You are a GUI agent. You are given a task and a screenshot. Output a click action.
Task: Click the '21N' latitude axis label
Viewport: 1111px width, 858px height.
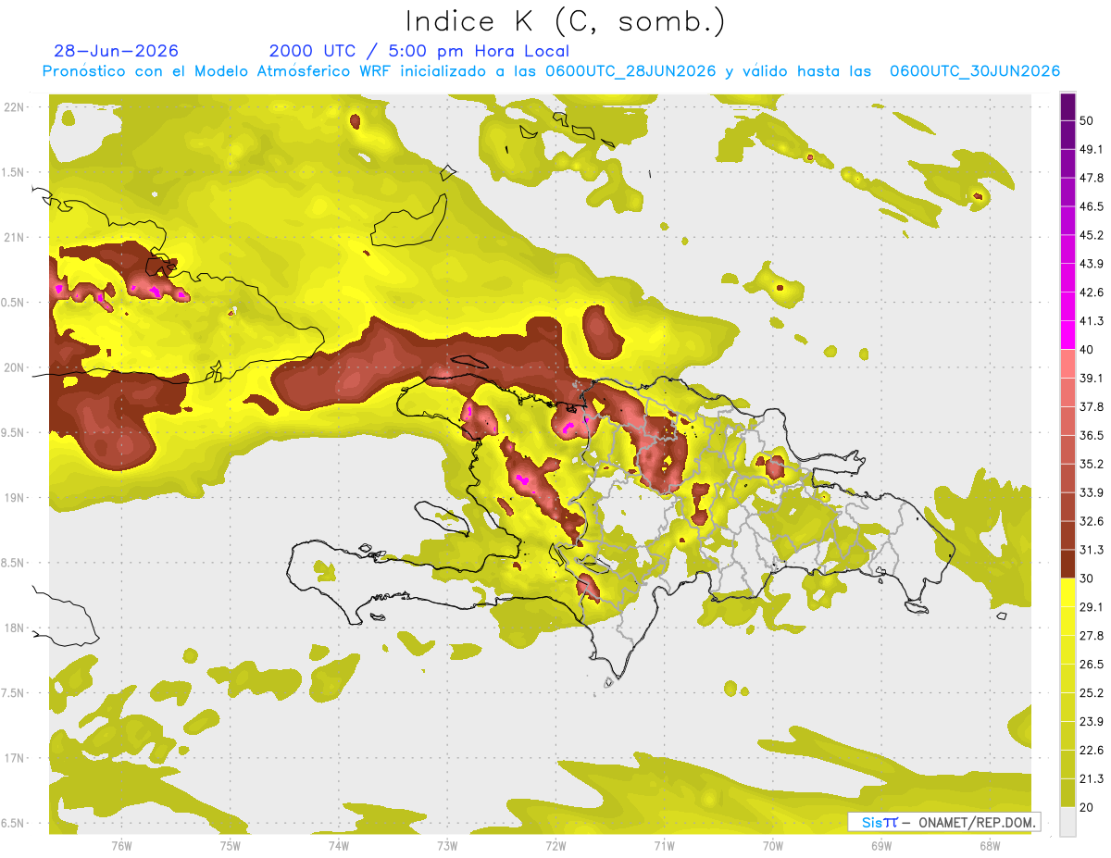tap(15, 237)
